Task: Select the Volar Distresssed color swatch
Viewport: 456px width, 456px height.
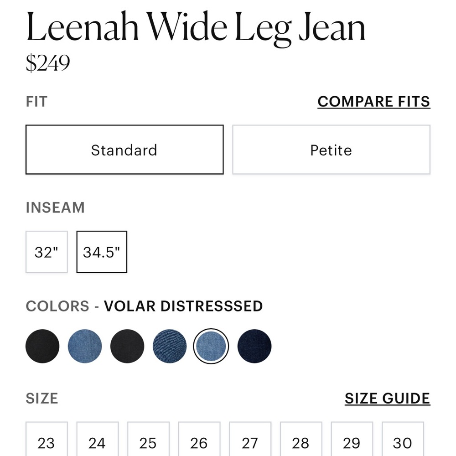Action: click(x=212, y=346)
